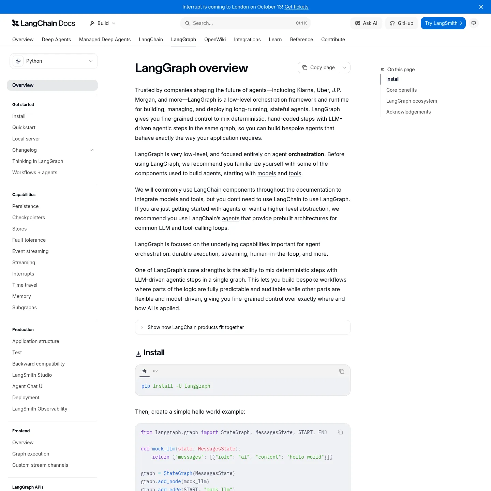Copy the pip install command
This screenshot has height=491, width=491.
click(342, 371)
